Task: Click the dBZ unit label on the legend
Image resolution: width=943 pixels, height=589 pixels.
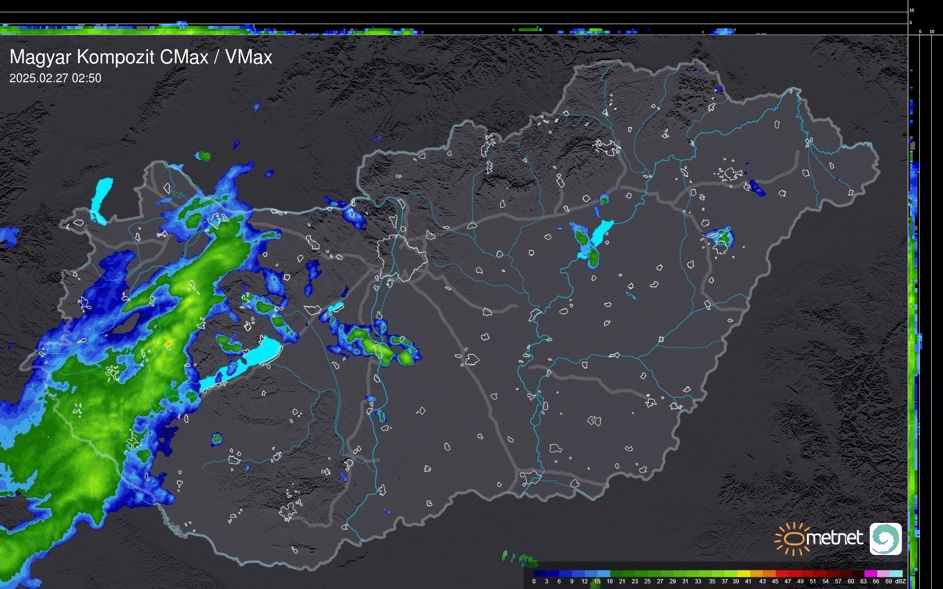Action: coord(900,581)
